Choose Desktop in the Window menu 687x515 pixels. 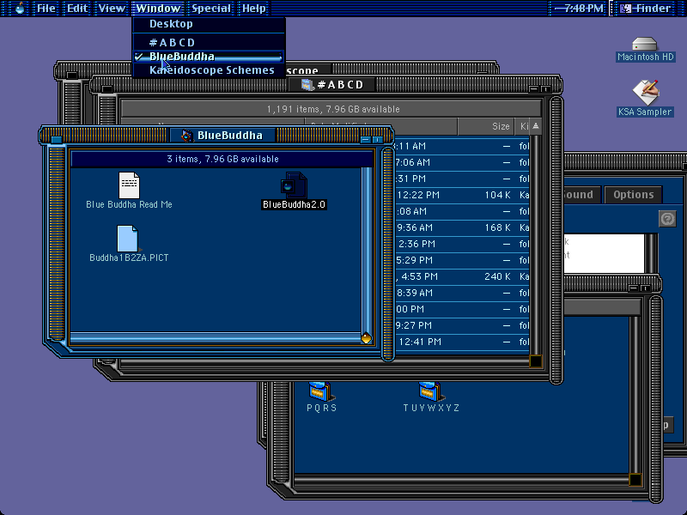209,24
